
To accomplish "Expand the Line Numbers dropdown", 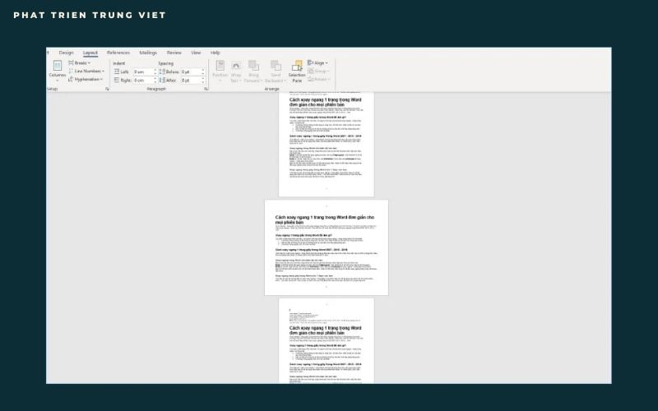I will [x=87, y=72].
